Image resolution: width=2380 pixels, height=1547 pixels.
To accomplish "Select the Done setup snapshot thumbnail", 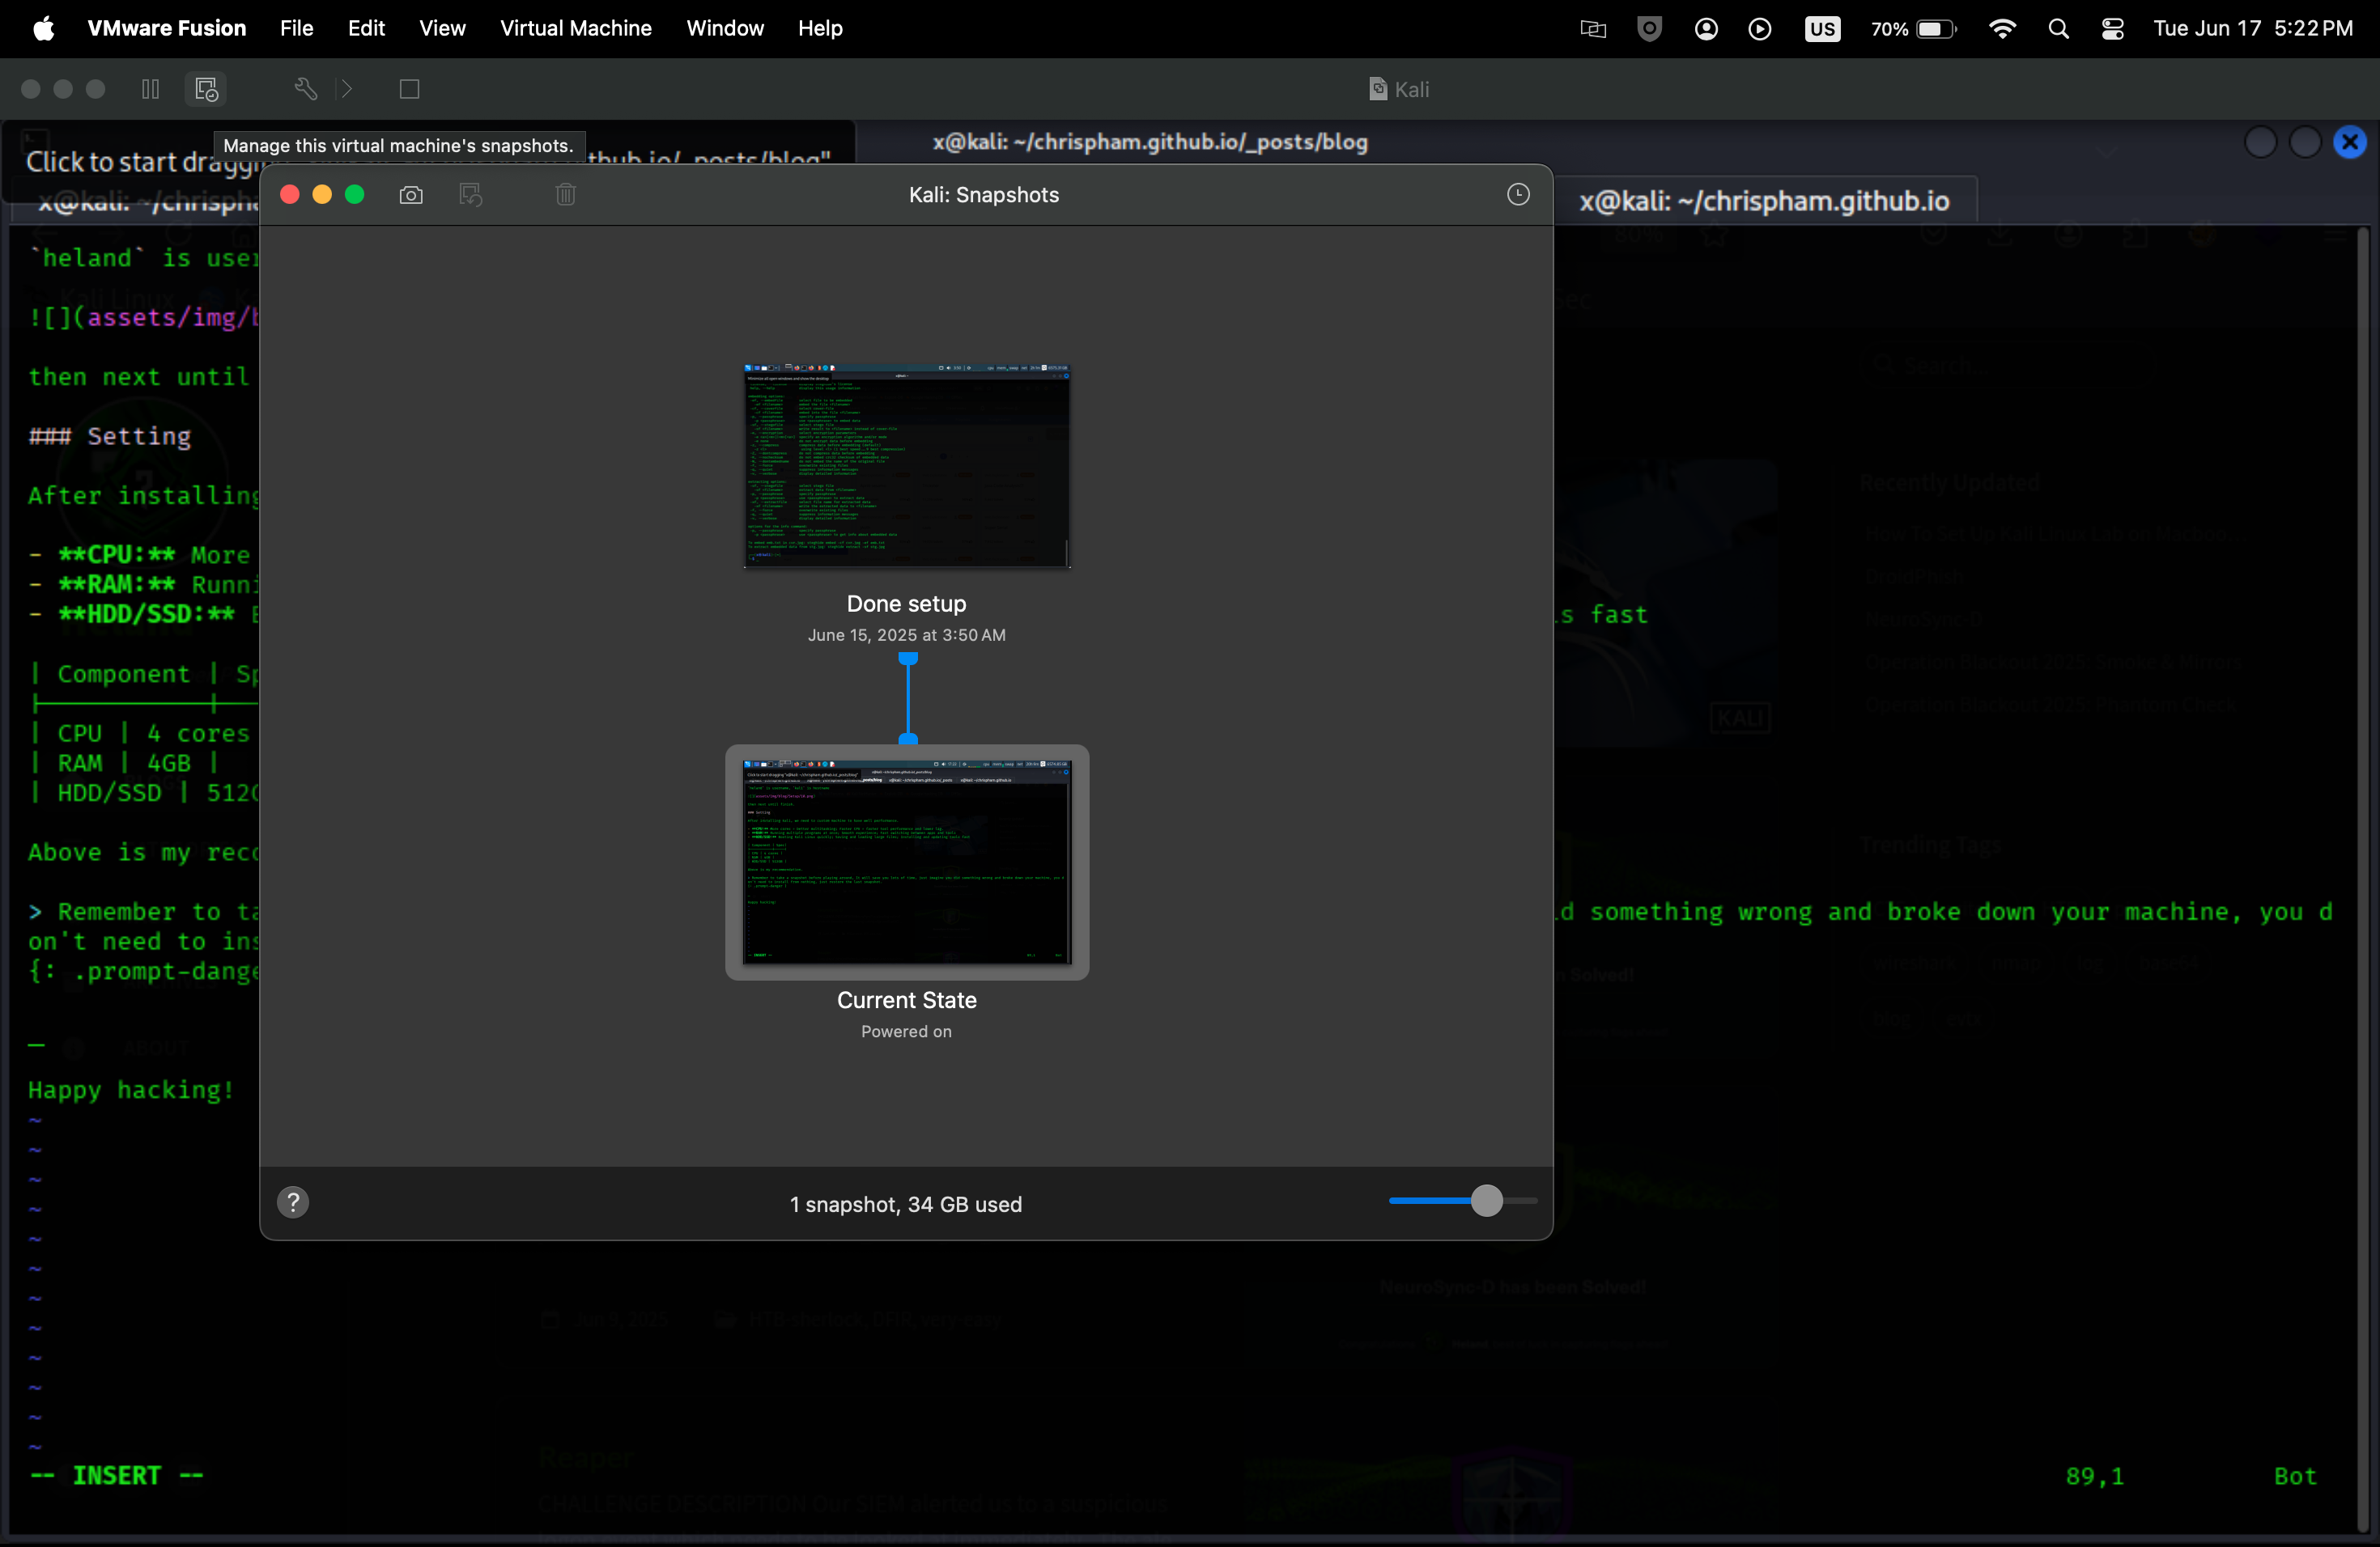I will (907, 466).
